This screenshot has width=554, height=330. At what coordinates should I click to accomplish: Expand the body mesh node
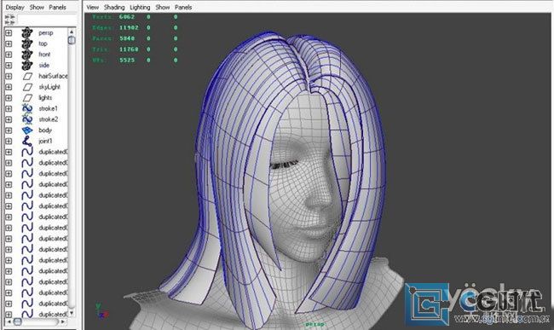point(9,130)
